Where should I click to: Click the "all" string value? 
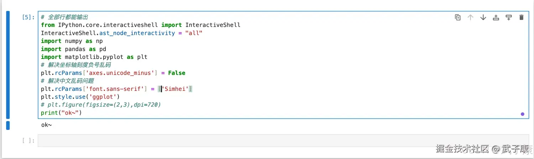point(194,33)
